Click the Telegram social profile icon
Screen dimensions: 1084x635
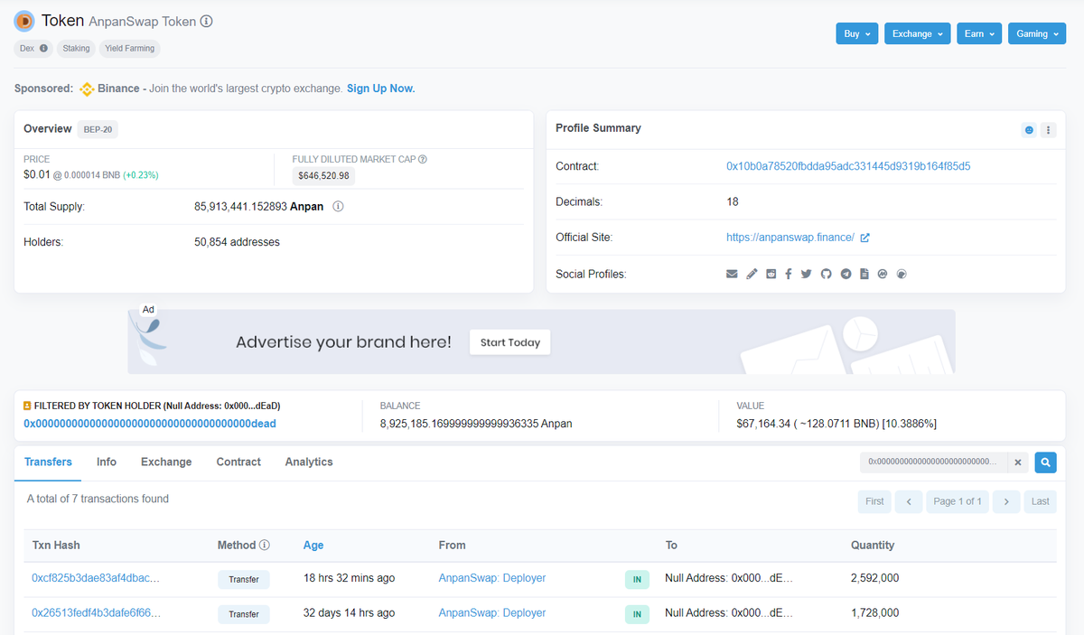(x=846, y=274)
